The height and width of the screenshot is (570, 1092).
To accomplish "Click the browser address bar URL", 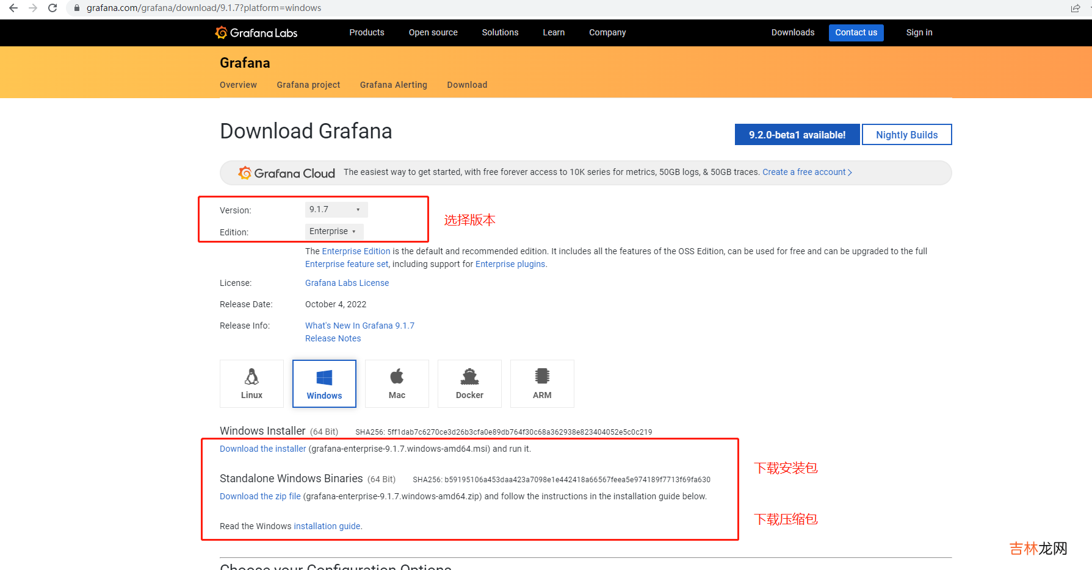I will pos(204,8).
